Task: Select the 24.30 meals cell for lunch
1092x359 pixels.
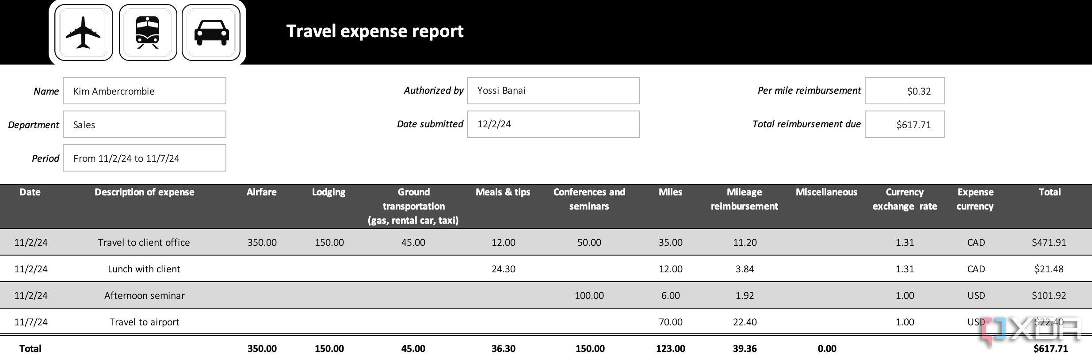Action: [x=504, y=269]
